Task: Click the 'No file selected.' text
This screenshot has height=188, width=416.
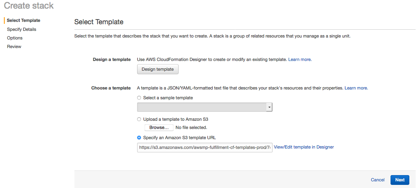Action: (x=191, y=128)
